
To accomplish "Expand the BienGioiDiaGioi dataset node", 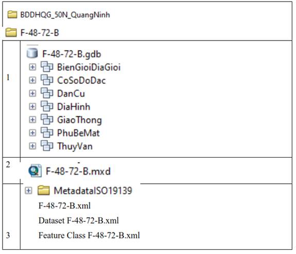I will tap(32, 67).
